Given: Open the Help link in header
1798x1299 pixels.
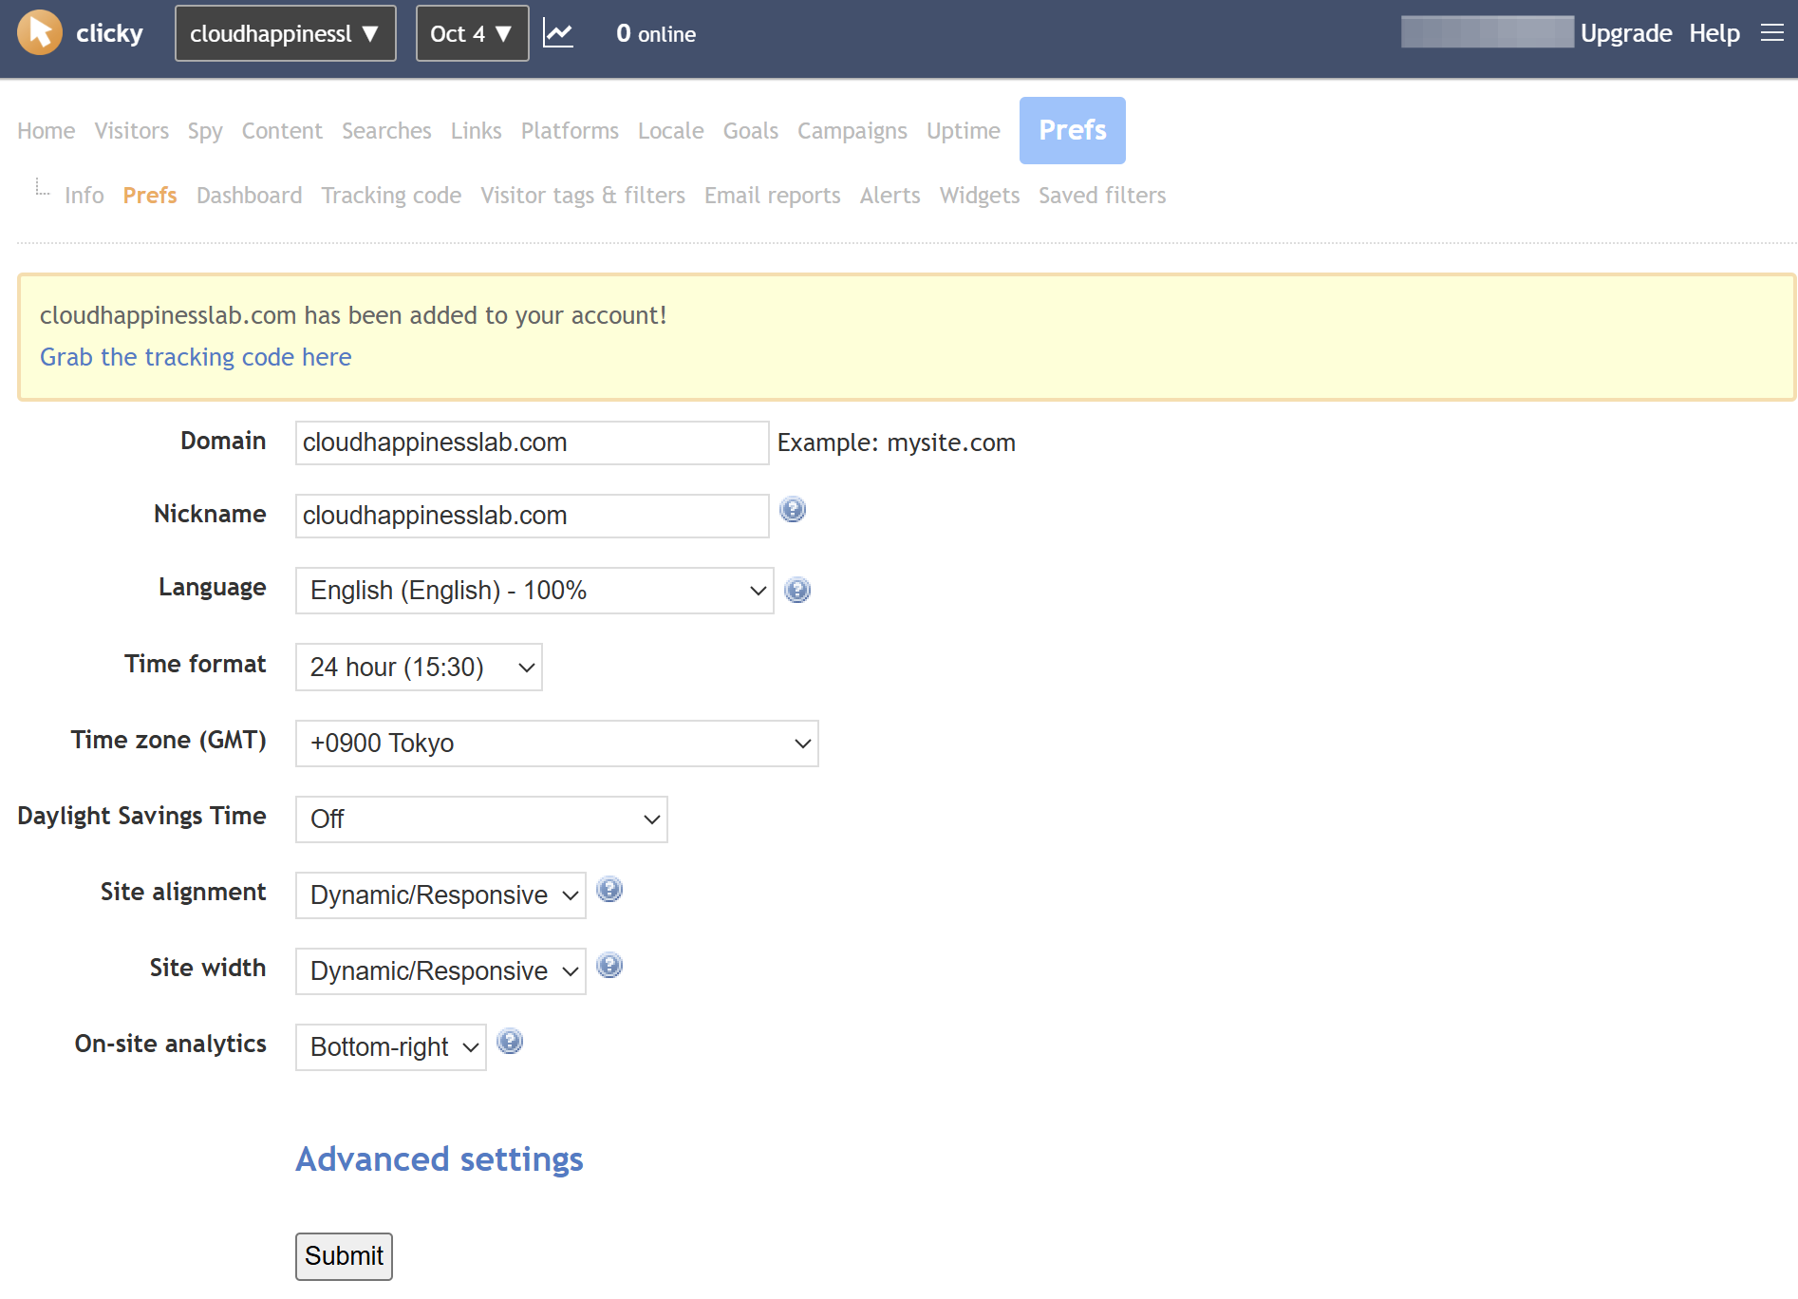Looking at the screenshot, I should [x=1714, y=33].
